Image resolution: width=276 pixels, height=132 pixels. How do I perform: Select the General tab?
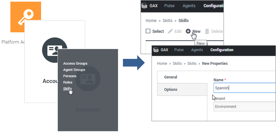pyautogui.click(x=171, y=77)
